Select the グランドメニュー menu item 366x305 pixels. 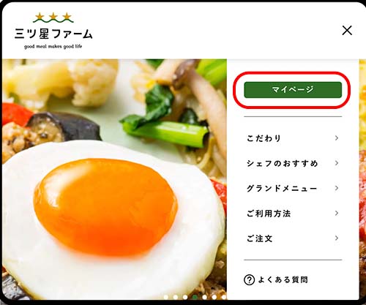click(x=293, y=188)
